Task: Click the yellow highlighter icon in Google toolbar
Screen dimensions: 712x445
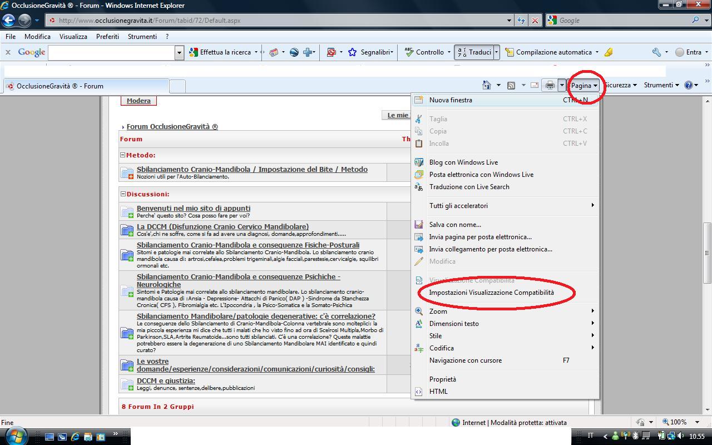Action: [x=608, y=52]
